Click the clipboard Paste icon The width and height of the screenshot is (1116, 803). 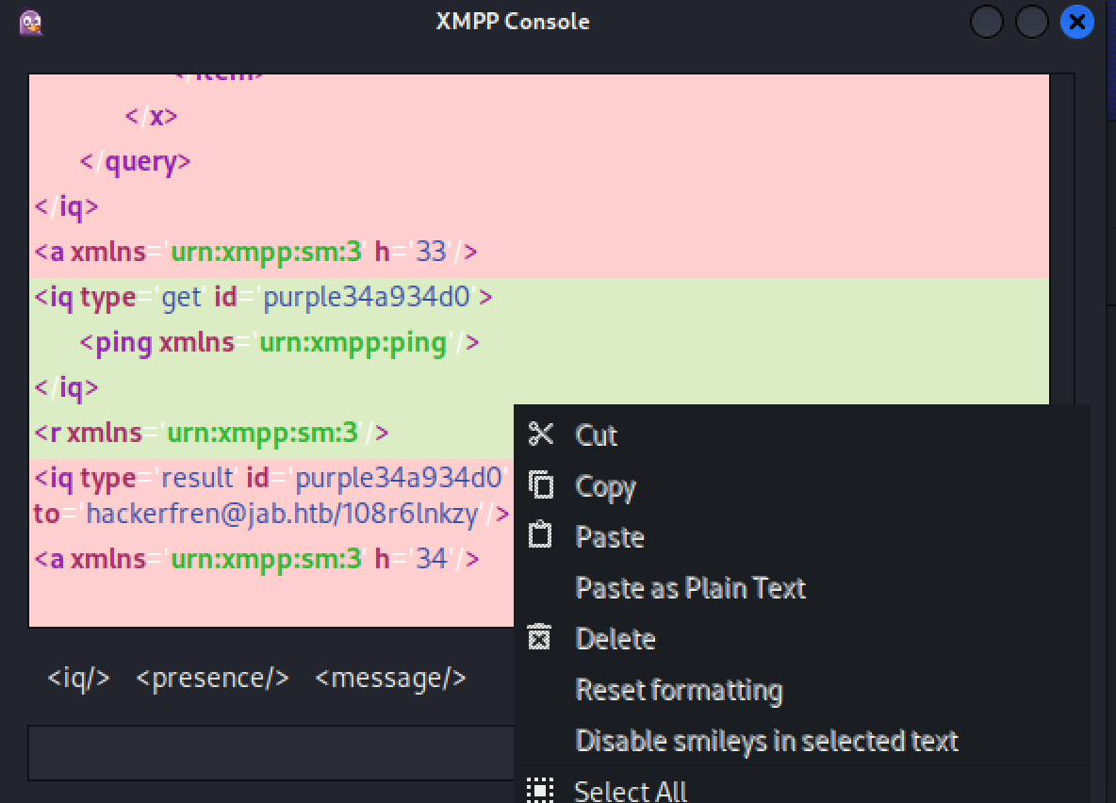[540, 536]
